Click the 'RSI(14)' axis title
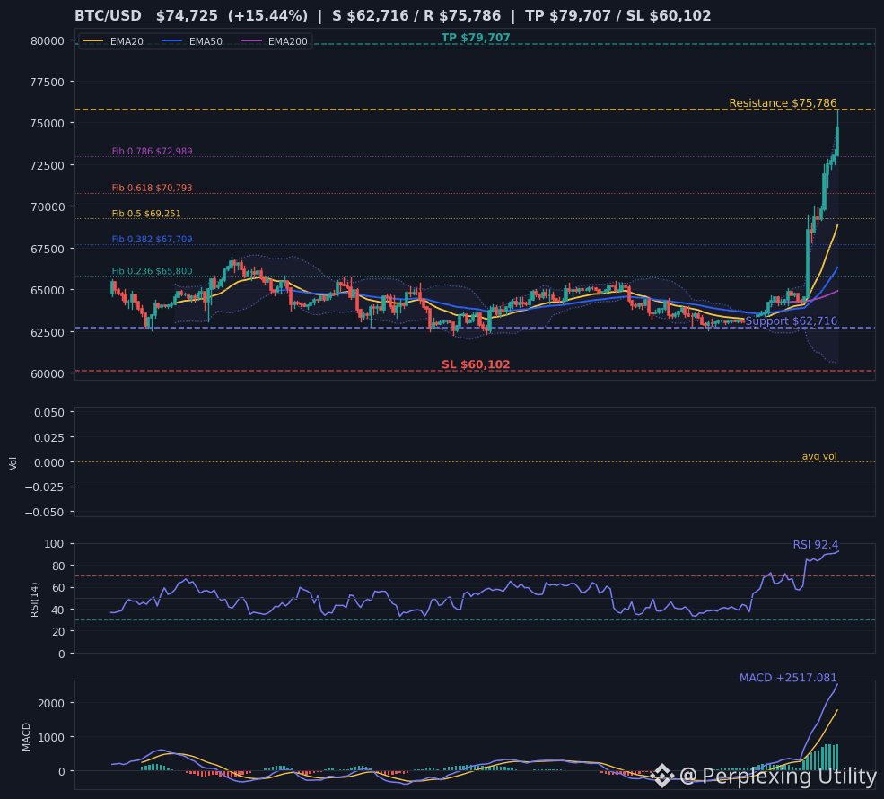 34,600
